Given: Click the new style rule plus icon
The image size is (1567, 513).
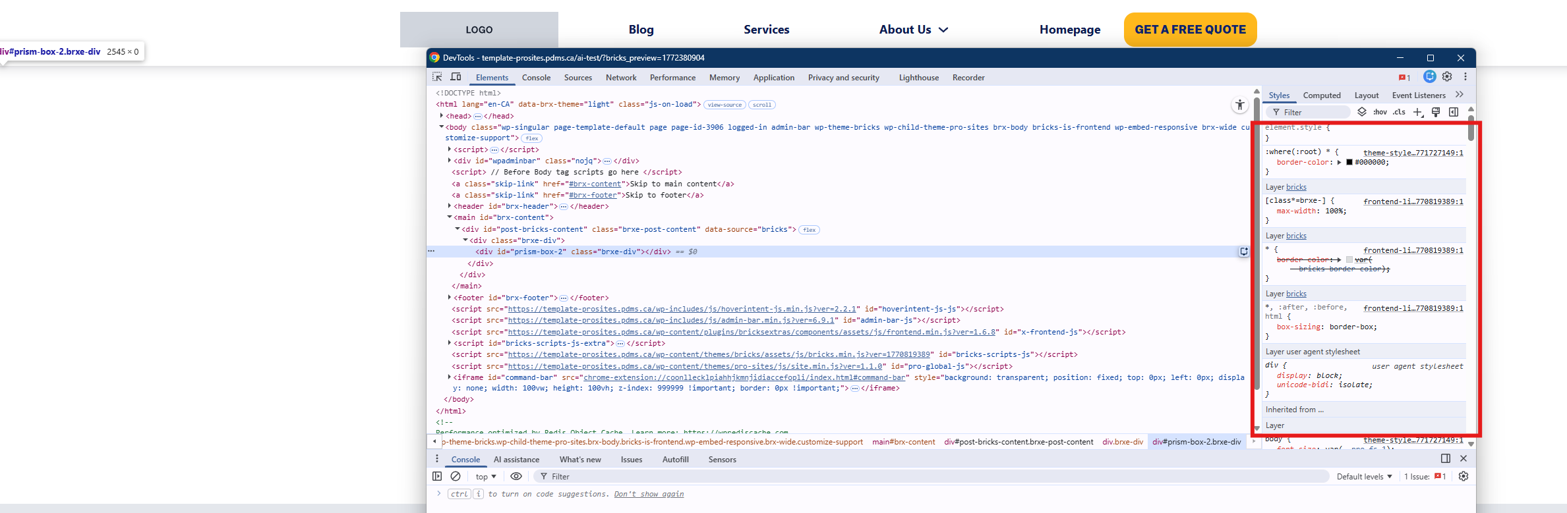Looking at the screenshot, I should [1418, 113].
